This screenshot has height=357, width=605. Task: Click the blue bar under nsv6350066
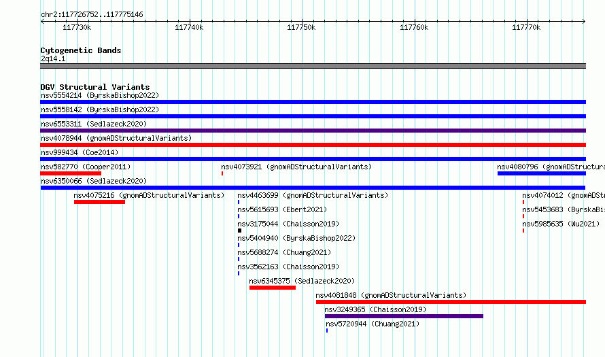(x=313, y=188)
